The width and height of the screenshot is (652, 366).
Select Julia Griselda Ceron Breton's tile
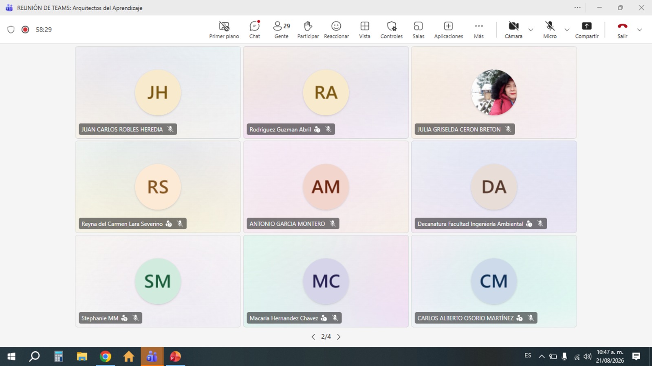pos(494,92)
